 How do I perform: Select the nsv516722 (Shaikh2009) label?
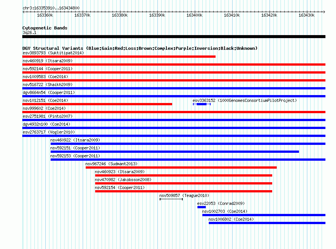48,85
